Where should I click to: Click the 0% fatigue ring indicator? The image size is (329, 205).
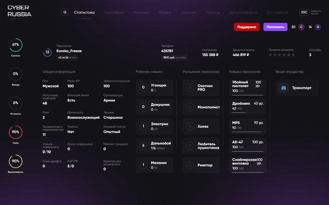16,103
